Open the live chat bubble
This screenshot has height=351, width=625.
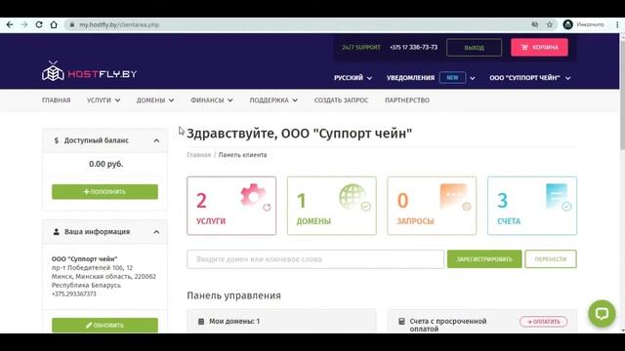(x=602, y=314)
